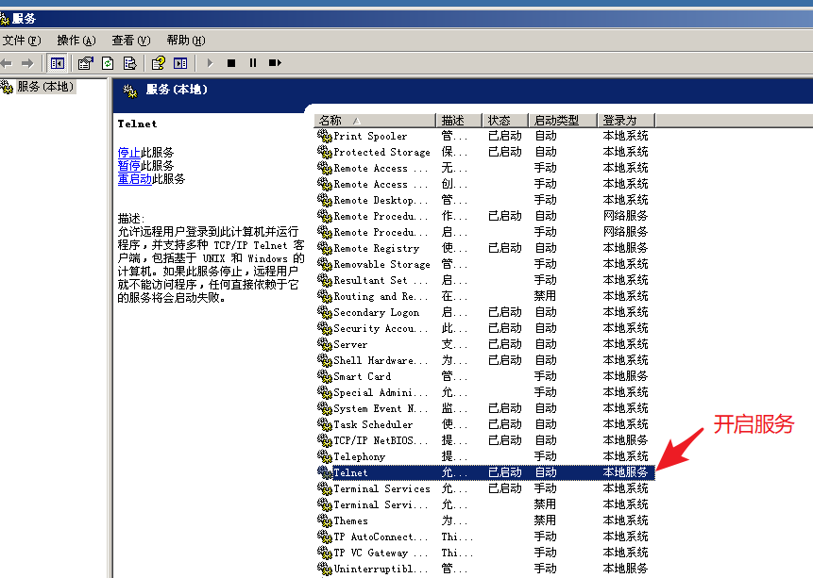The height and width of the screenshot is (578, 813).
Task: Restart service with the restart toolbar button
Action: 275,63
